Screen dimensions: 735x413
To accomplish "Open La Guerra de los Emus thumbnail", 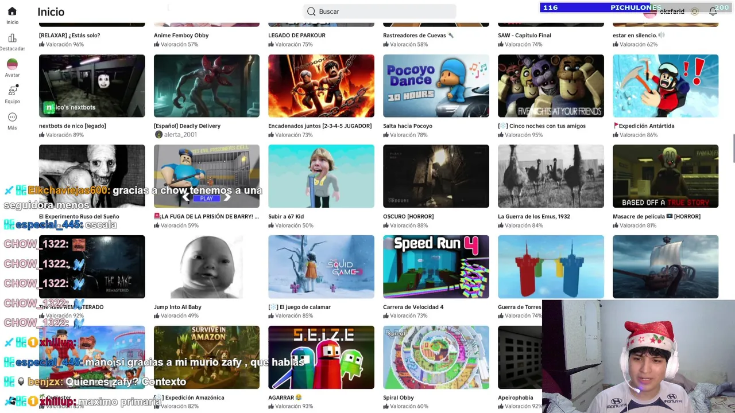I will tap(551, 176).
